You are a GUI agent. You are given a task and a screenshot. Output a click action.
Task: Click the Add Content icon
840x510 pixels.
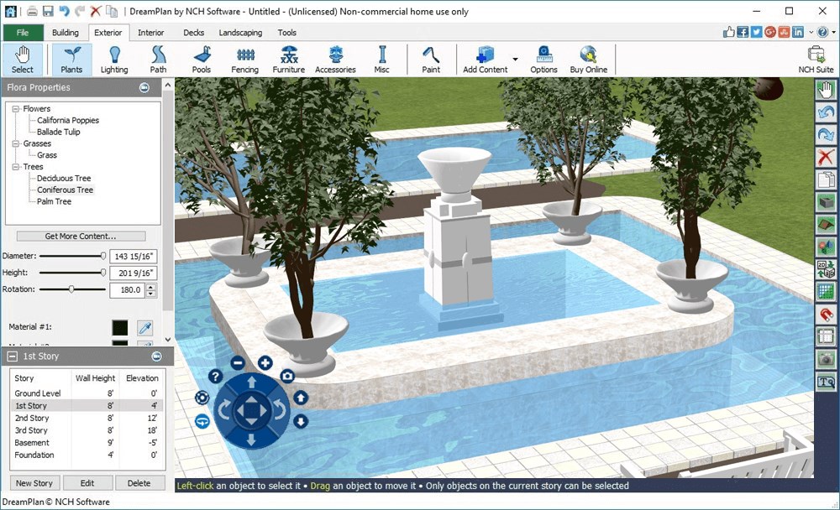[x=485, y=60]
